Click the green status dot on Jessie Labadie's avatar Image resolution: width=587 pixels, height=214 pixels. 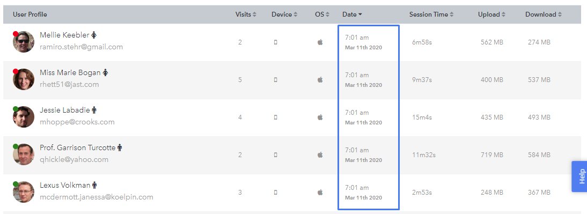click(x=16, y=108)
